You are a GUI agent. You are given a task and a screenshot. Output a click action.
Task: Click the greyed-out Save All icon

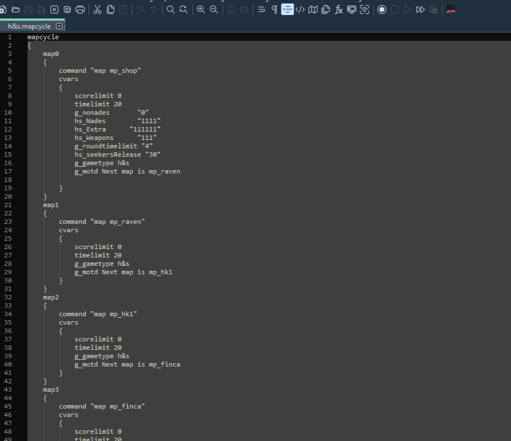[41, 10]
